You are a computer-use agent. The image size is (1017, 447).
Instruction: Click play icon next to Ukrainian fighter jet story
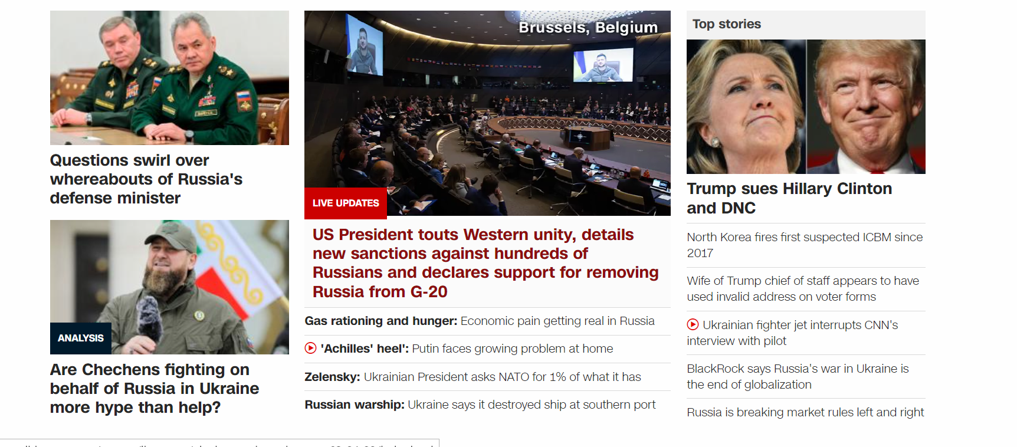[x=693, y=324]
